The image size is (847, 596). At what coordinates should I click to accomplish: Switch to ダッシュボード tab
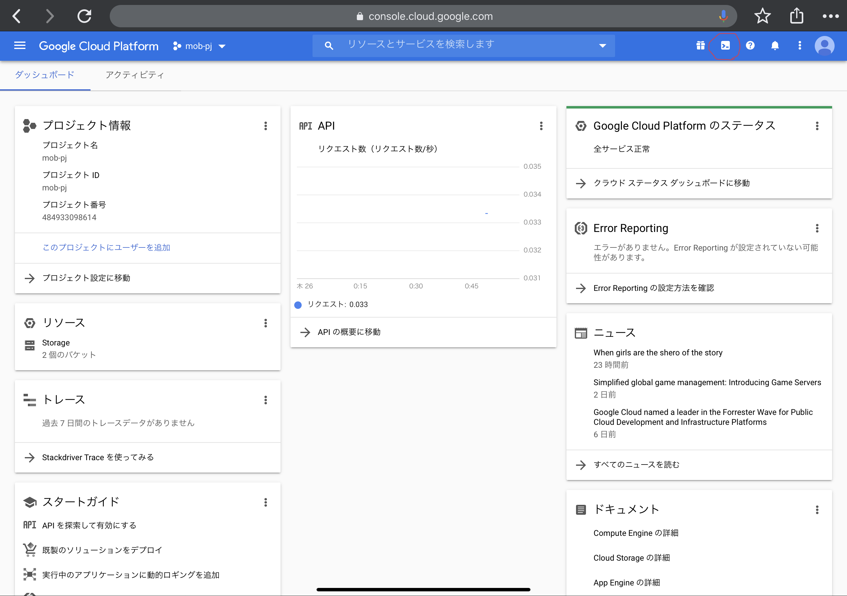coord(45,75)
